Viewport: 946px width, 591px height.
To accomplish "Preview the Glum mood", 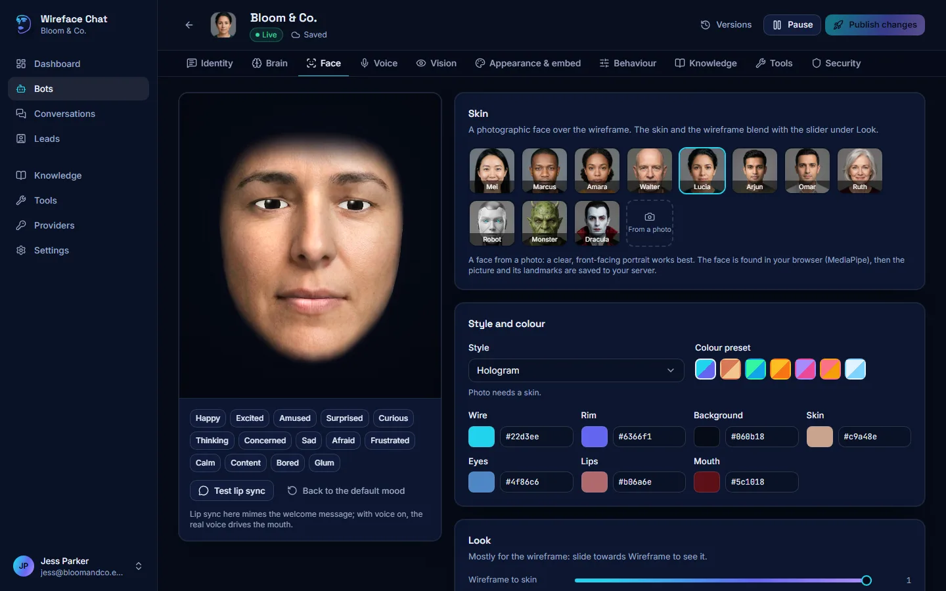I will point(324,463).
